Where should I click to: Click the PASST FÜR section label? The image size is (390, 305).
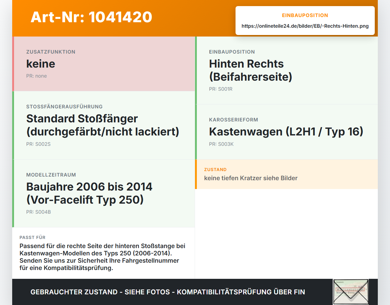[x=32, y=237]
